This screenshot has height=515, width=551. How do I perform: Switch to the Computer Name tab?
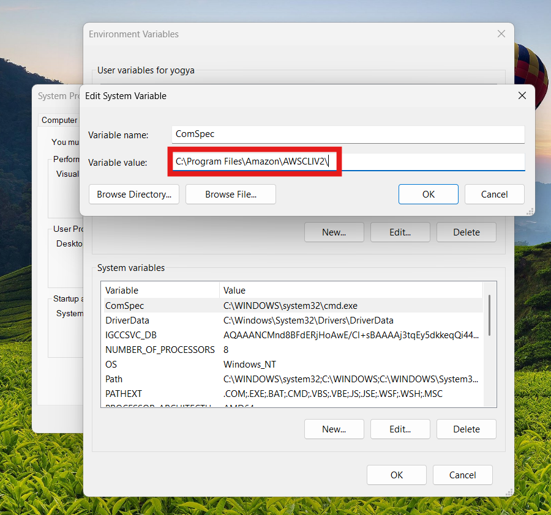tap(59, 120)
